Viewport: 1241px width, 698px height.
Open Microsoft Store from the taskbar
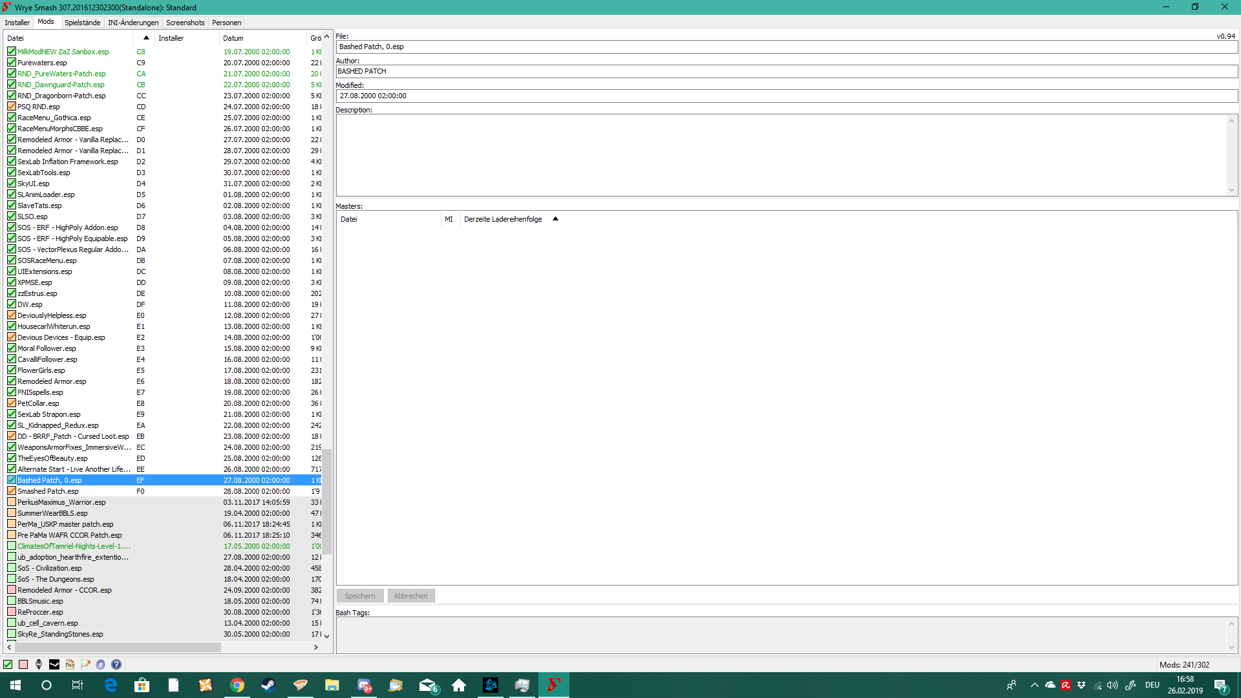(142, 685)
